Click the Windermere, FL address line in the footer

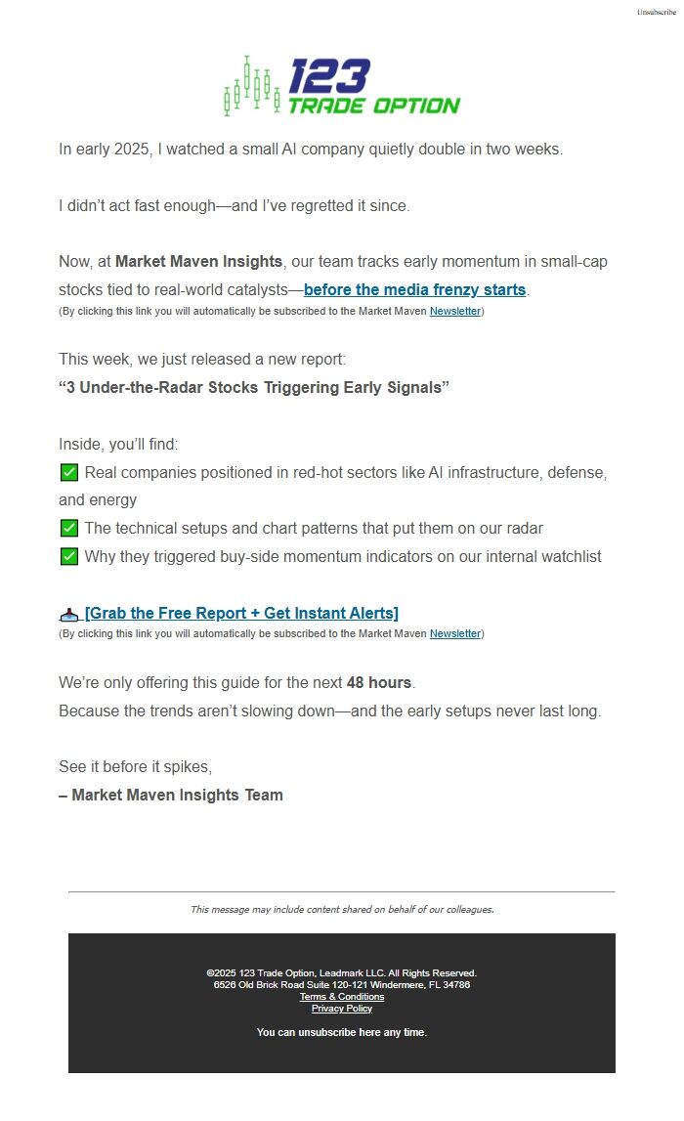pos(342,985)
